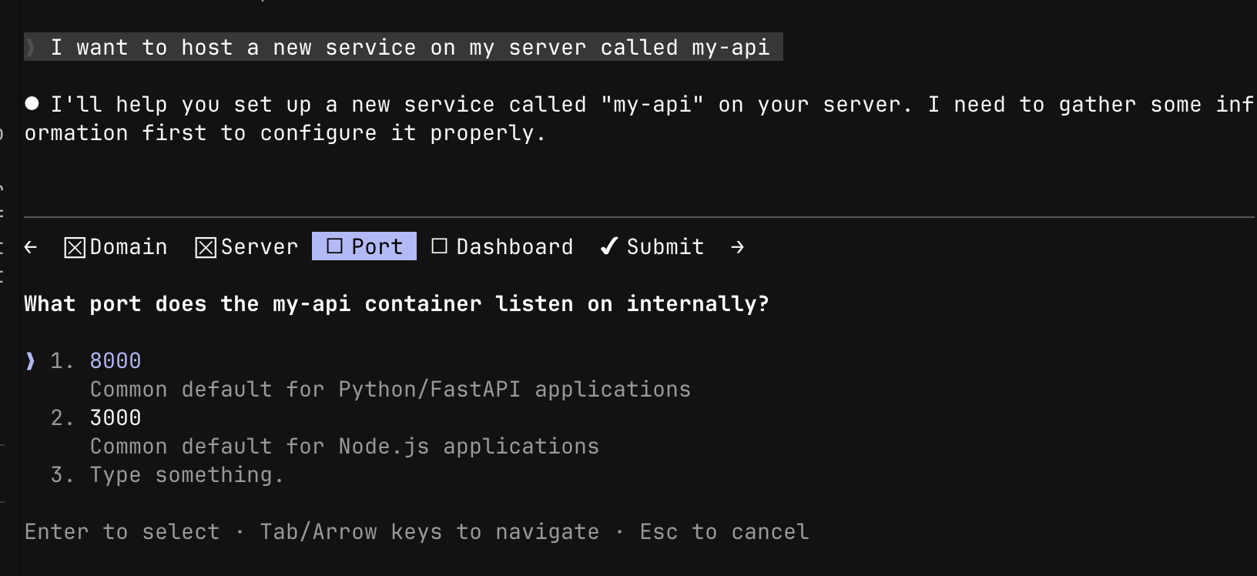The height and width of the screenshot is (576, 1257).
Task: Go to the Submit step label
Action: (665, 247)
